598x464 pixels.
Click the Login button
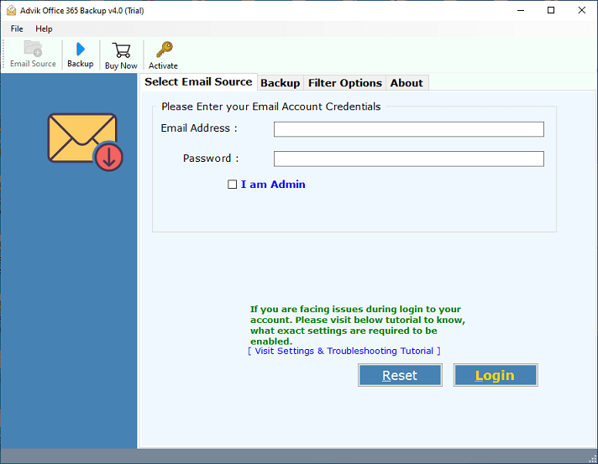[x=496, y=375]
